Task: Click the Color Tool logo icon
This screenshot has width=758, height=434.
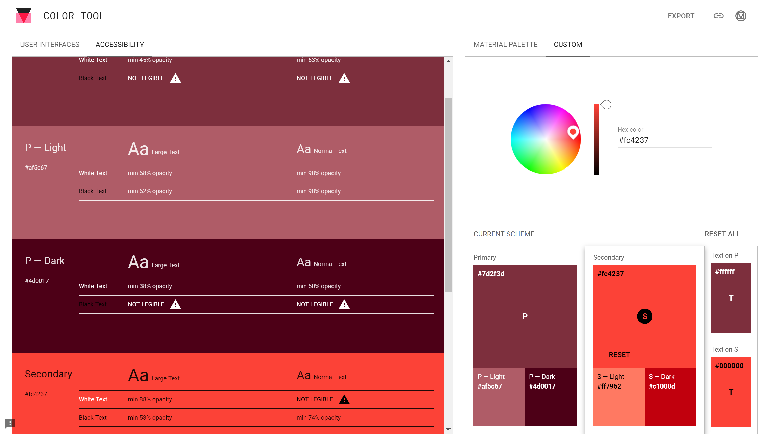Action: tap(23, 16)
